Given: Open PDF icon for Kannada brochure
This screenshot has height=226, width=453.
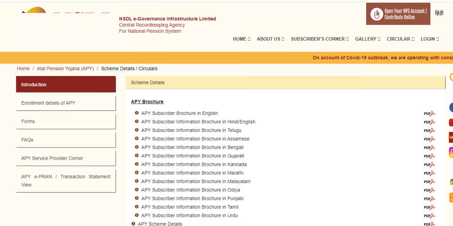Looking at the screenshot, I should [x=429, y=165].
